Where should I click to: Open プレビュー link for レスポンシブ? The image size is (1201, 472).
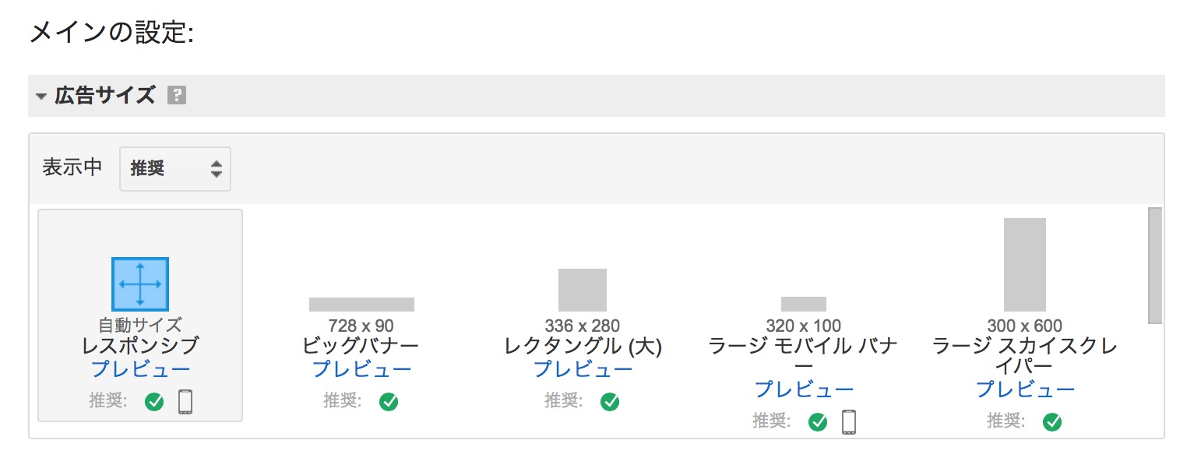[x=140, y=368]
